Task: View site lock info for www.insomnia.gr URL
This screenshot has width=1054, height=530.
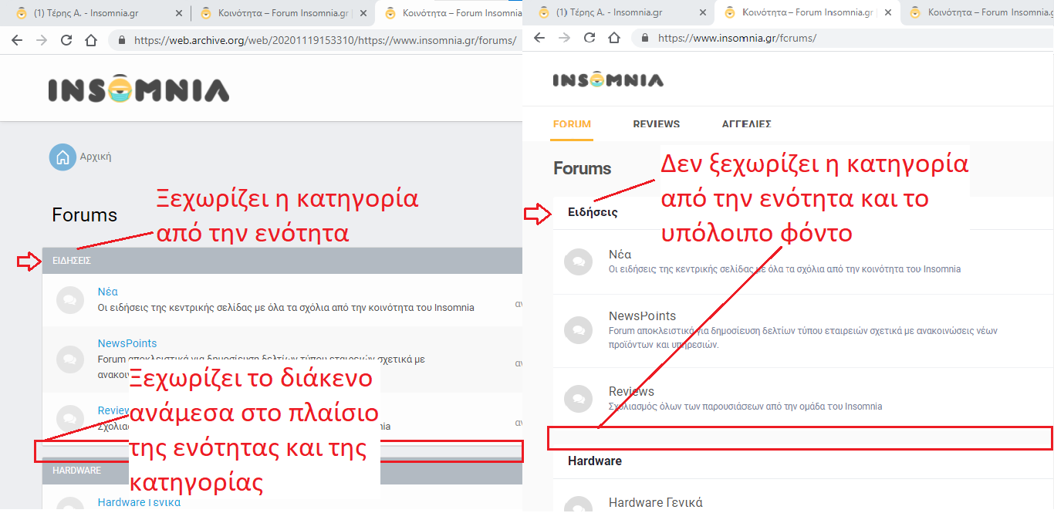Action: coord(645,38)
